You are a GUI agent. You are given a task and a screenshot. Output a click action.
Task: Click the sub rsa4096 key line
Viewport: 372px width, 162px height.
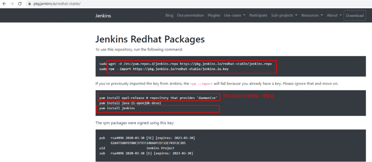[x=146, y=153]
